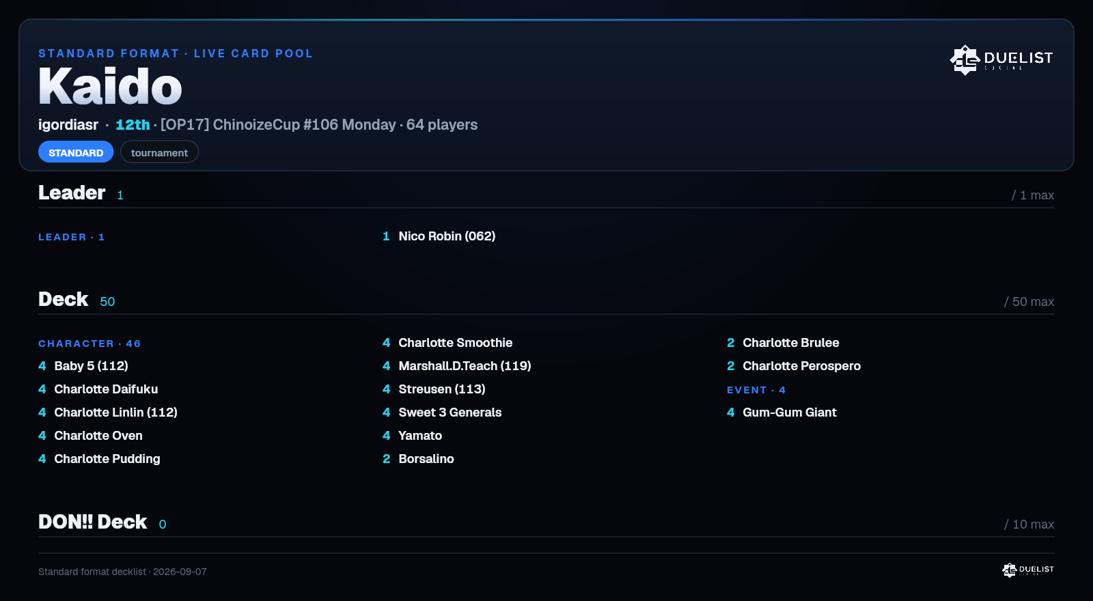The image size is (1093, 601).
Task: Click the Charlotte Smoothie card entry
Action: coord(447,343)
